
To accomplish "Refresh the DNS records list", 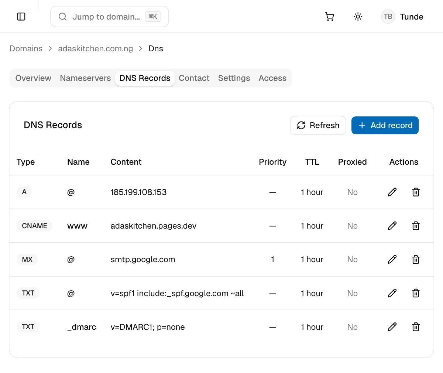I will click(x=318, y=125).
